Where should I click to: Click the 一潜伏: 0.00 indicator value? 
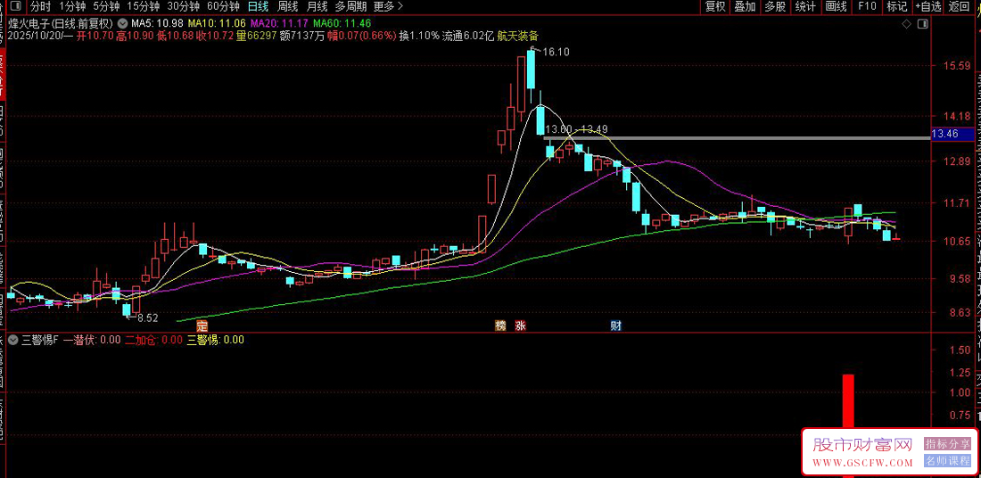pyautogui.click(x=91, y=340)
